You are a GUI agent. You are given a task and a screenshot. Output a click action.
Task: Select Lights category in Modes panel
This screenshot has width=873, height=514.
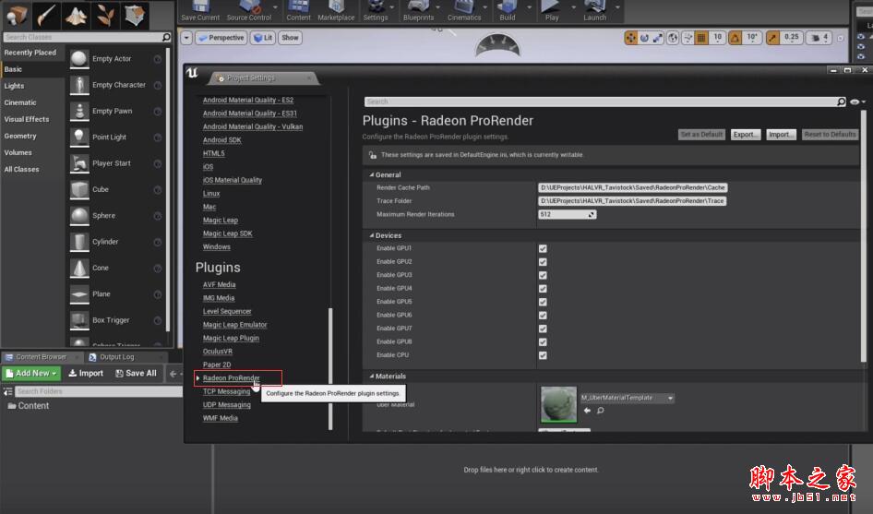[14, 86]
